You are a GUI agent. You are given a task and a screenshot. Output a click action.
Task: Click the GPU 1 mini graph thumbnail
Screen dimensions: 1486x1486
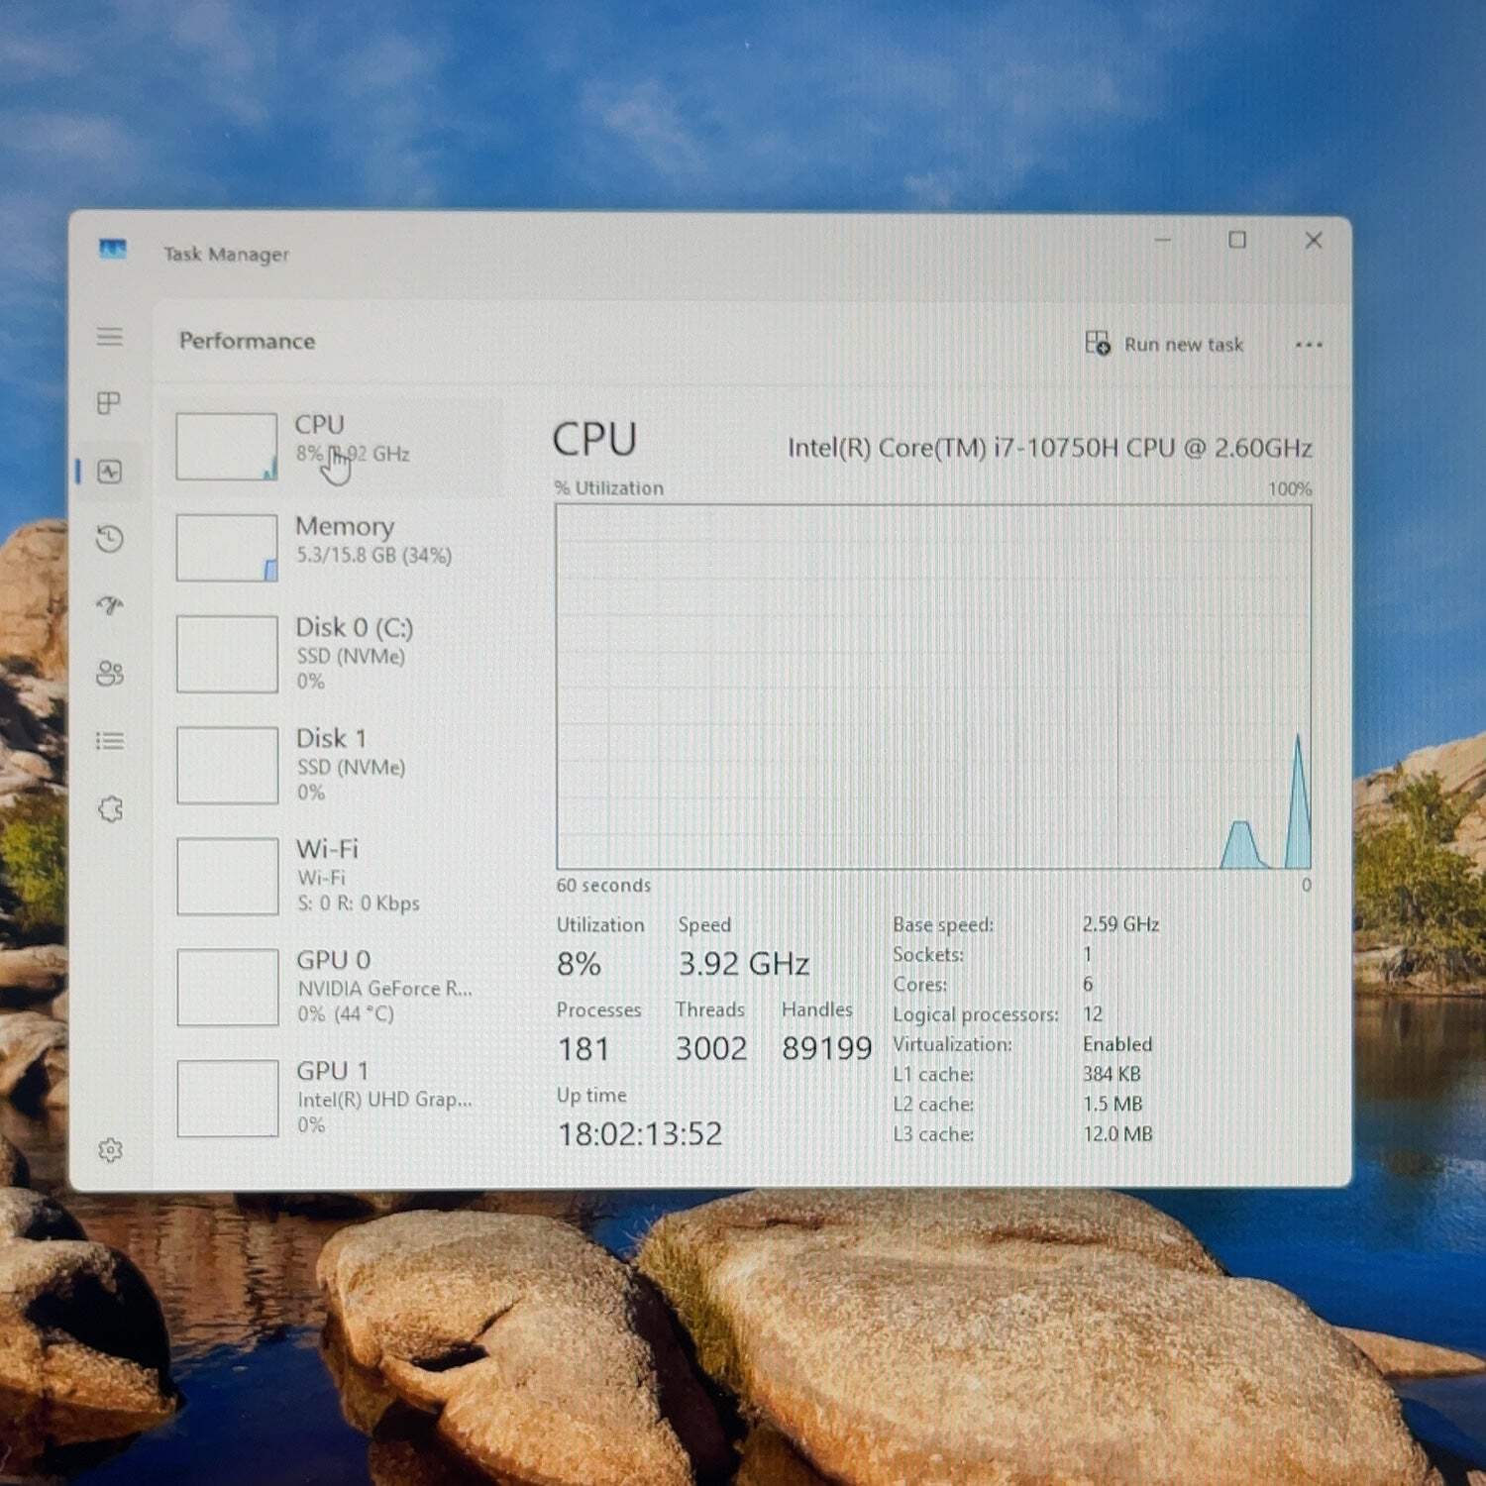coord(227,1099)
